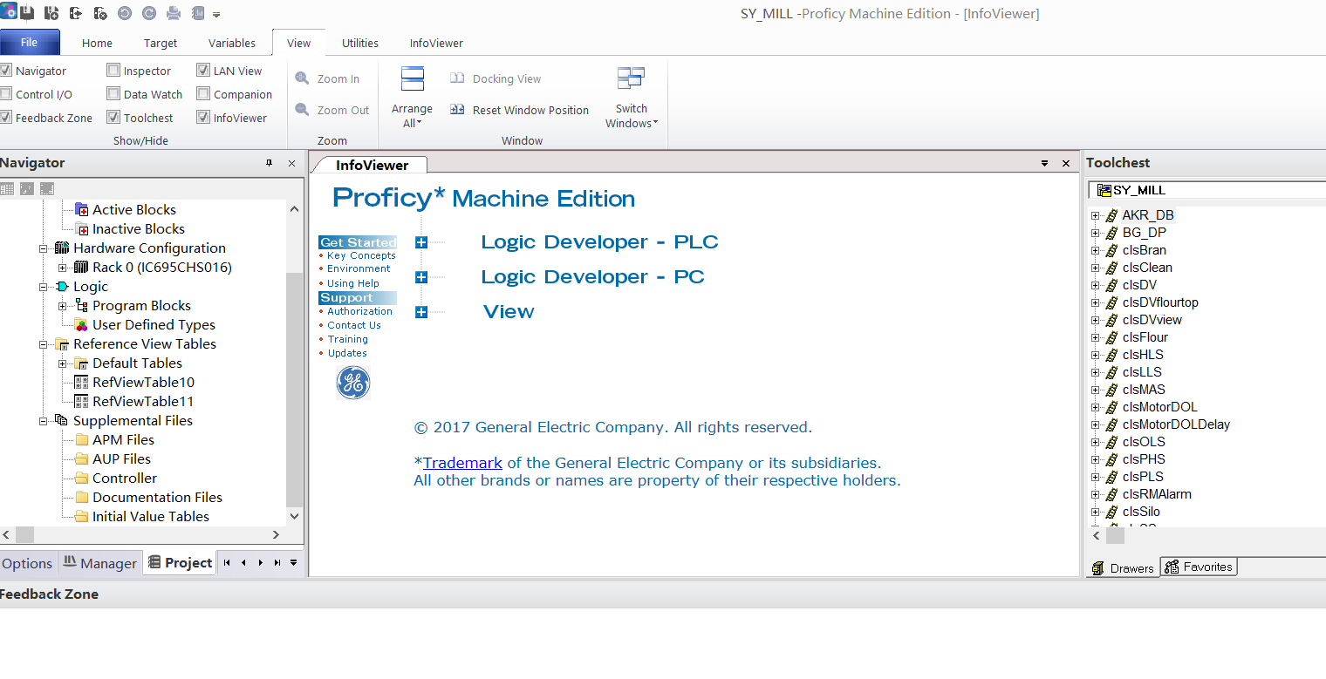Viewport: 1326px width, 679px height.
Task: Click the first grid icon in Navigator toolbar
Action: 7,188
